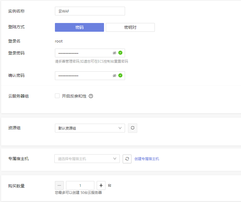Click green checkmark in 确认密码 field
Image resolution: width=241 pixels, height=202 pixels.
[x=120, y=76]
